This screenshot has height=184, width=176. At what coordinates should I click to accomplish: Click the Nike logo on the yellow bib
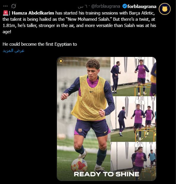point(91,91)
